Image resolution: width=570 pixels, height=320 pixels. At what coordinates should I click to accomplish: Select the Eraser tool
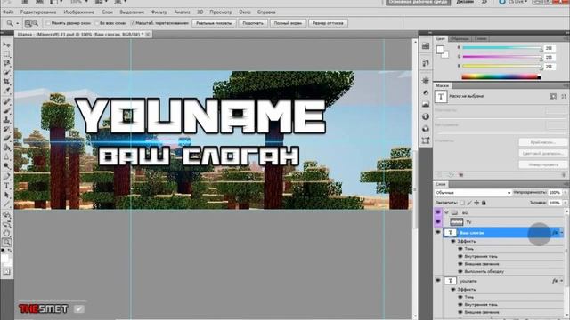click(x=6, y=139)
